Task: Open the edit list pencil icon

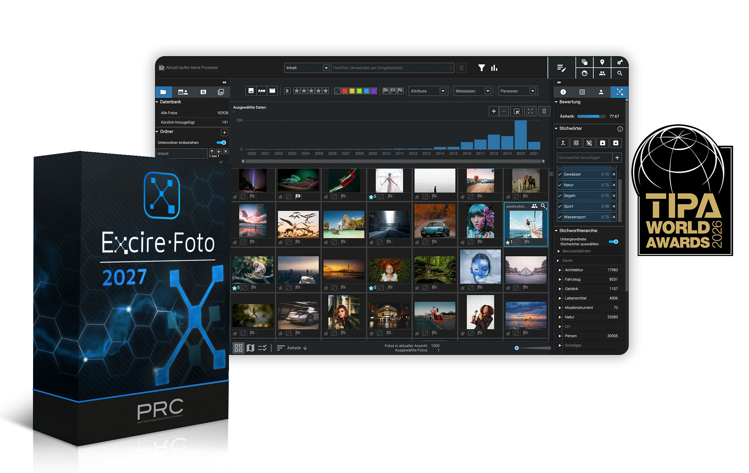Action: click(561, 68)
